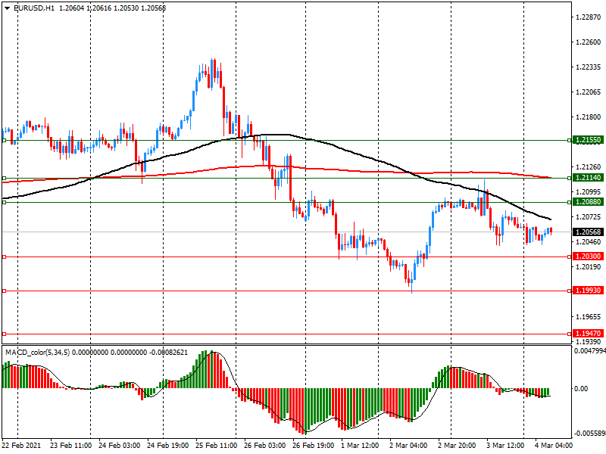Click left handle of red 1.19930 line
Image resolution: width=606 pixels, height=454 pixels.
[x=4, y=291]
